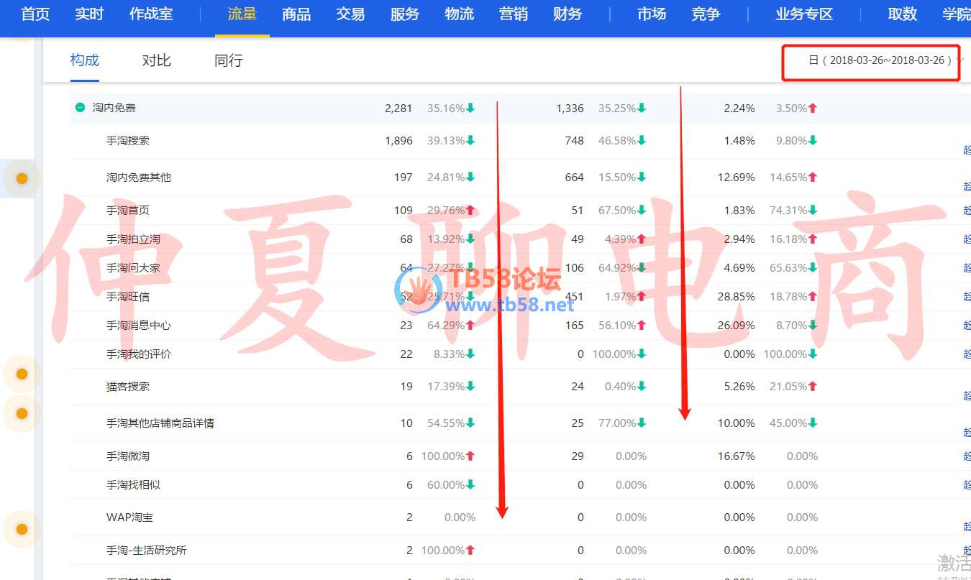This screenshot has width=971, height=580.
Task: Click the red up arrow beside 3.50%
Action: coord(813,109)
